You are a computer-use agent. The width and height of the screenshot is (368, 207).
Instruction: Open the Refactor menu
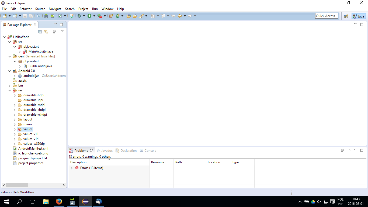26,9
